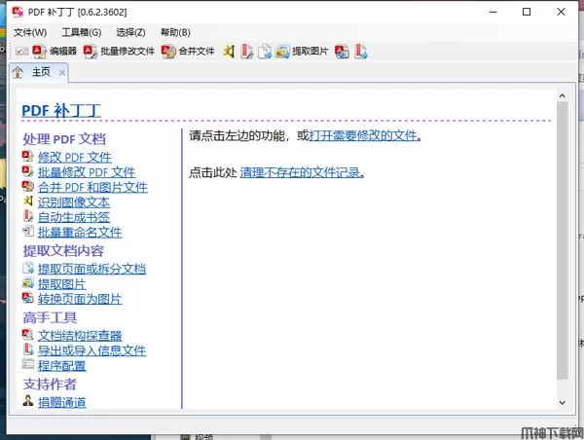Close the 主页 tab

(x=62, y=72)
